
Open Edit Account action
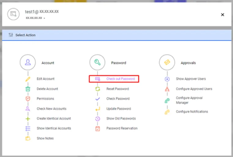click(46, 79)
